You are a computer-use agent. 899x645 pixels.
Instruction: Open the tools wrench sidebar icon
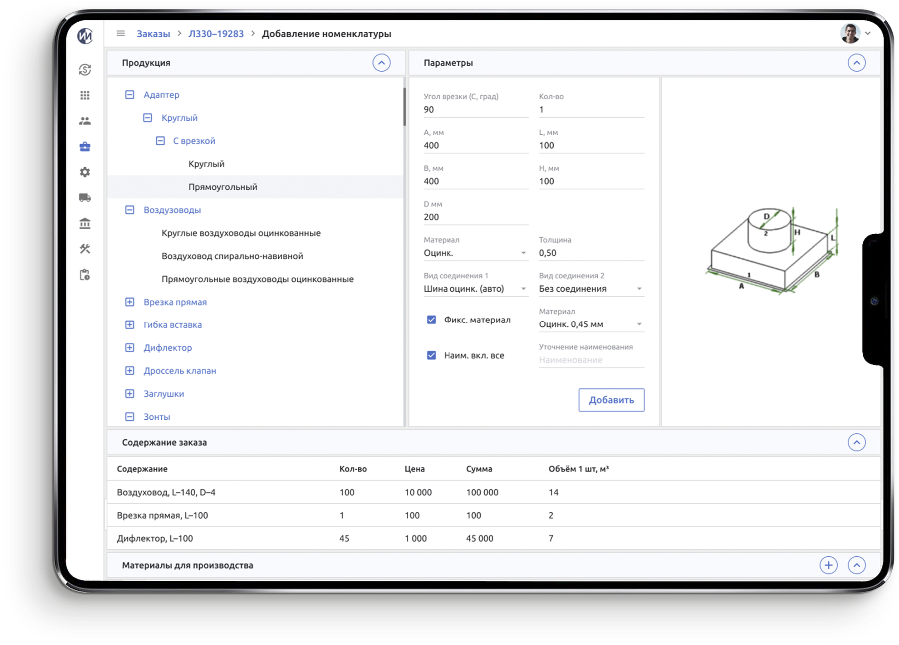coord(85,249)
